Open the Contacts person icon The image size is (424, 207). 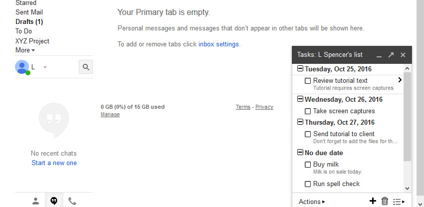click(x=35, y=201)
